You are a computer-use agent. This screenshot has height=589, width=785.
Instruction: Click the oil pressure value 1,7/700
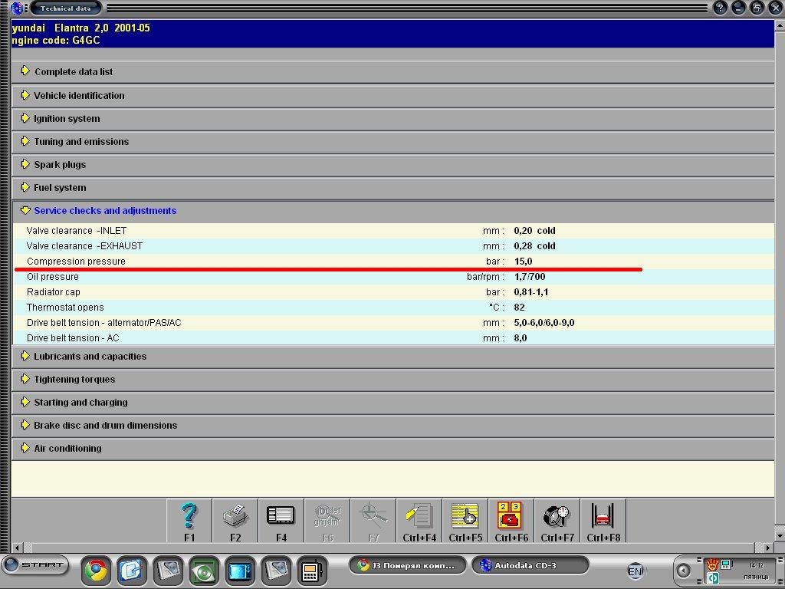point(530,276)
